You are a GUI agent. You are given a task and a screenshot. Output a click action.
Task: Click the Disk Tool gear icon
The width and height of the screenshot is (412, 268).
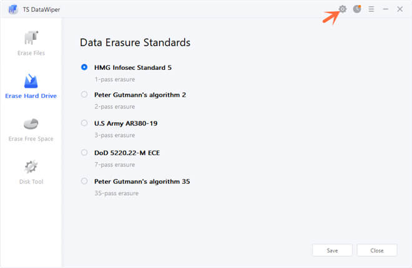coord(31,167)
